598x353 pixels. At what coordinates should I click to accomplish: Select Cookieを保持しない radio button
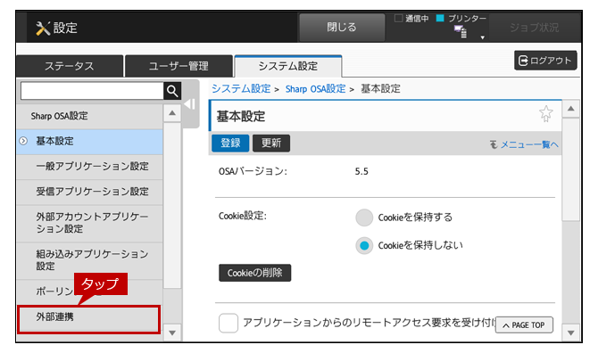(364, 246)
